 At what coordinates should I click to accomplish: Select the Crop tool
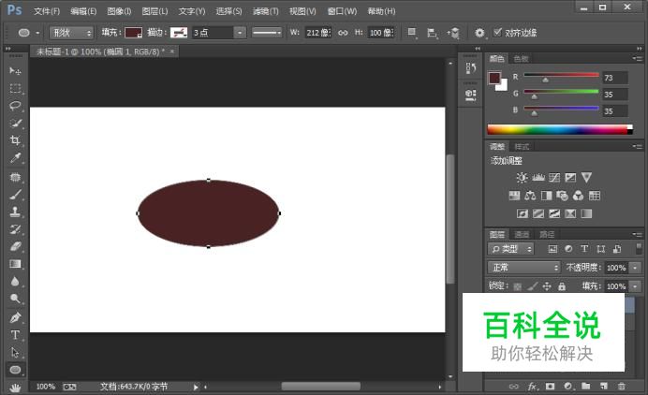point(15,140)
